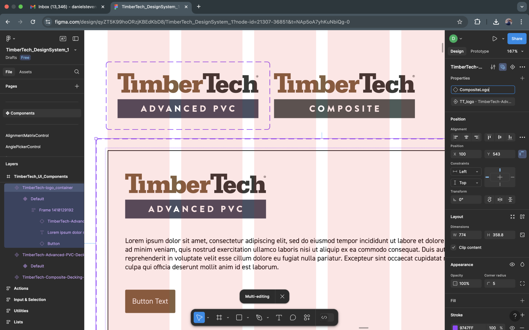Switch to the Design tab
The image size is (529, 330).
point(457,51)
